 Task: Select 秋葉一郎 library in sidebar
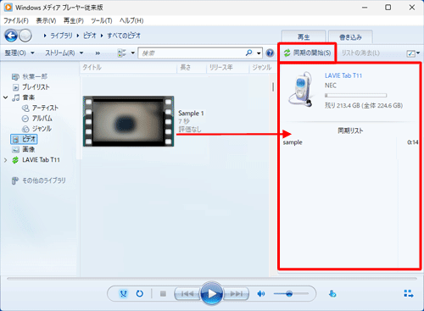pyautogui.click(x=30, y=76)
